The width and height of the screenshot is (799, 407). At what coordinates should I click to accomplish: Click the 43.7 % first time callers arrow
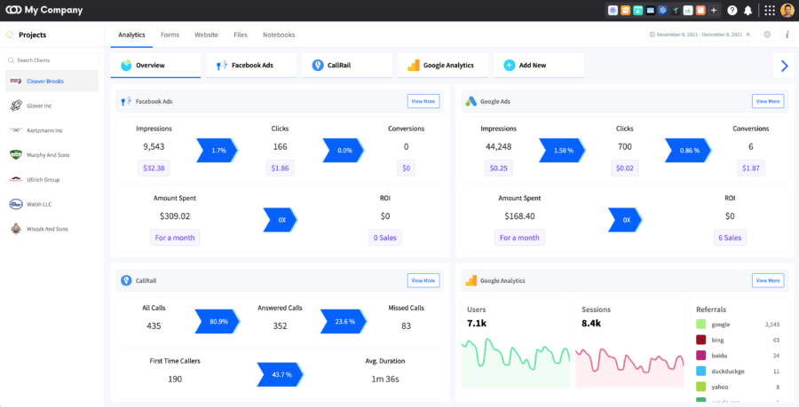click(281, 374)
